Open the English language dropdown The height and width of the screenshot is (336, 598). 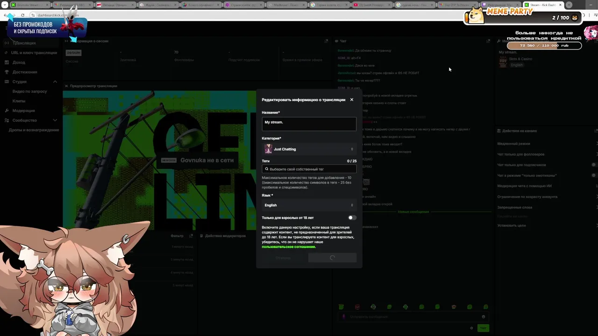[309, 205]
